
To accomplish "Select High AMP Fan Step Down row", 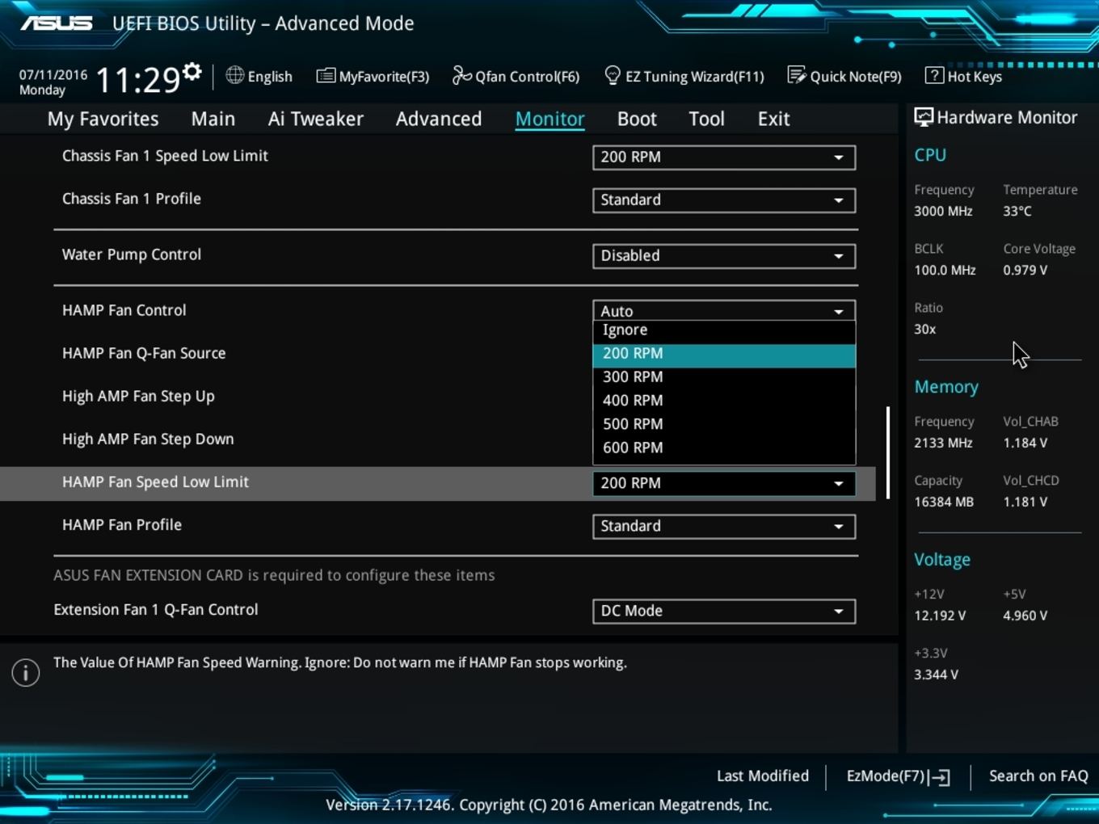I will (x=148, y=439).
